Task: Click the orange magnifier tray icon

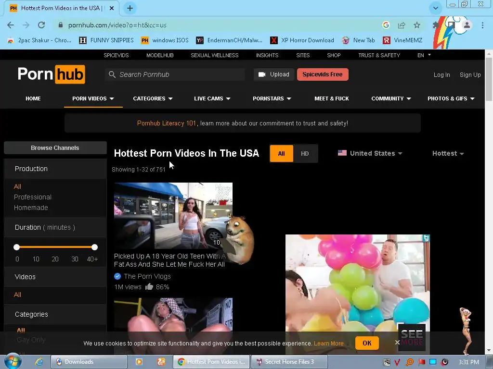Action: [410, 362]
